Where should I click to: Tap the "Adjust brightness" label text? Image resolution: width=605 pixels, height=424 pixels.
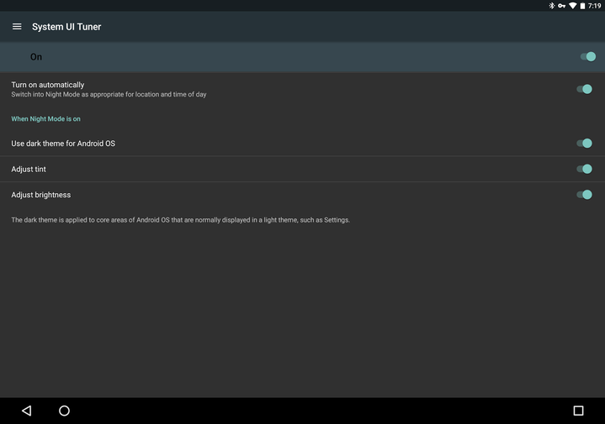[x=41, y=195]
